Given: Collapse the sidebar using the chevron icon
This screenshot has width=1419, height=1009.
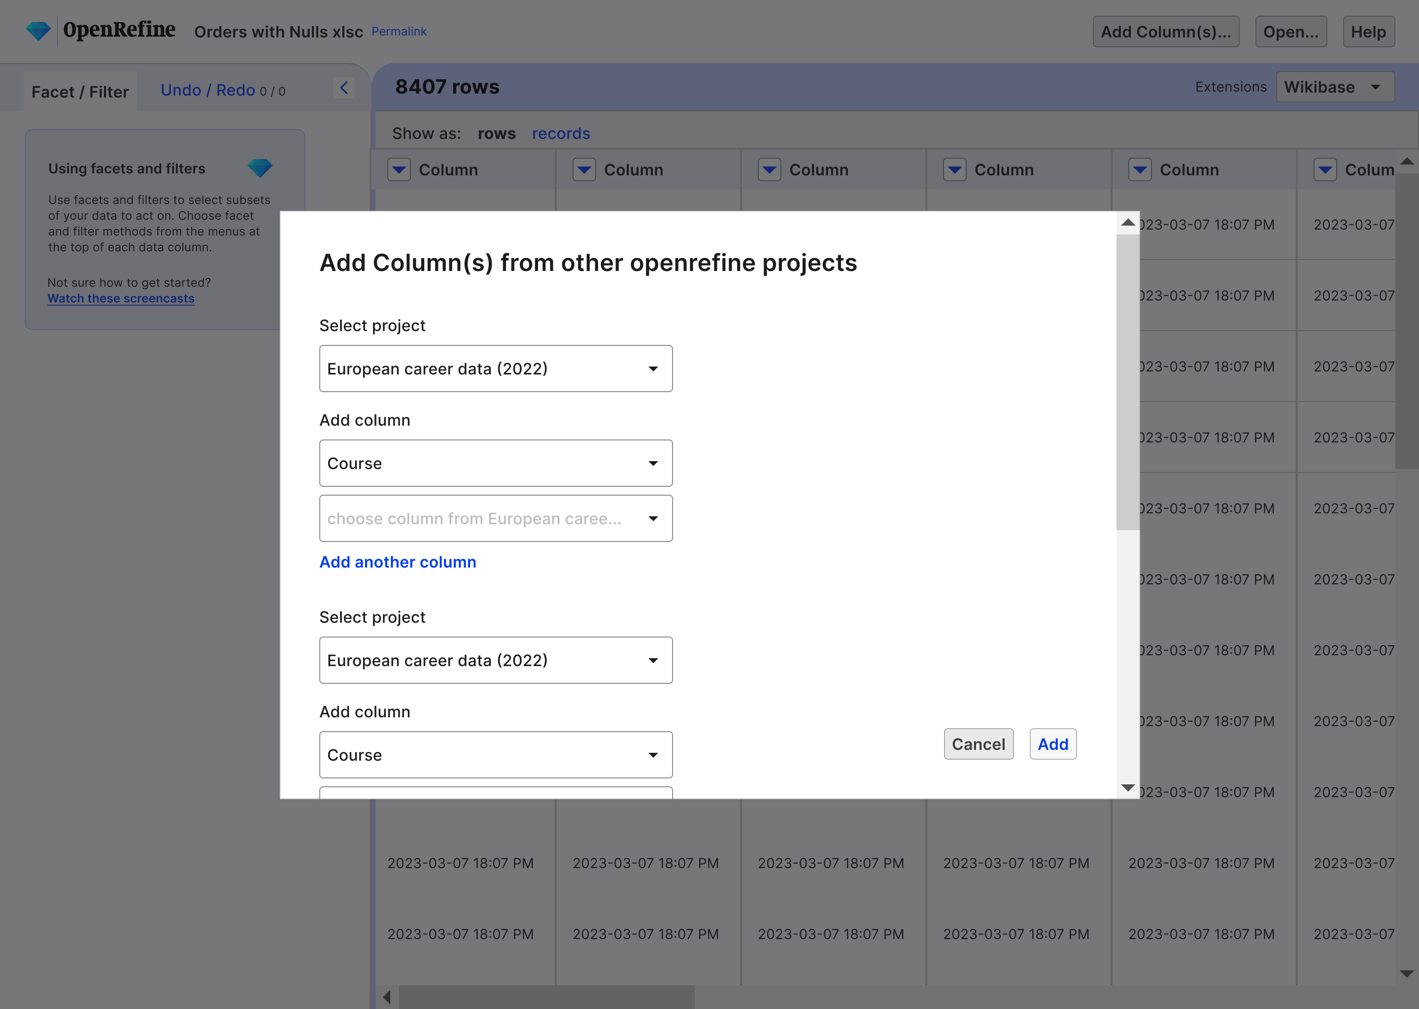Looking at the screenshot, I should click(344, 88).
